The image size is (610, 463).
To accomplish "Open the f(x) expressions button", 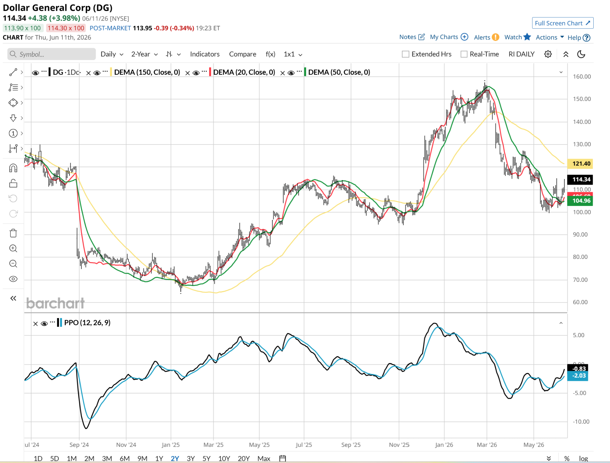I will 270,54.
